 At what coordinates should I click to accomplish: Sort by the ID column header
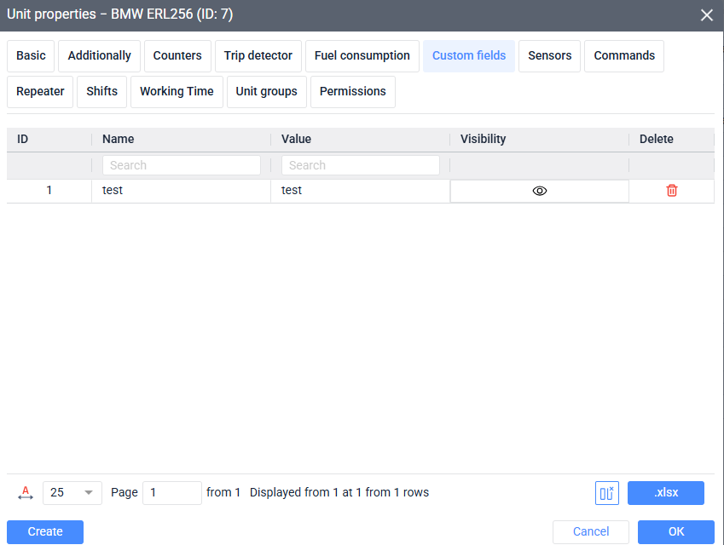24,139
